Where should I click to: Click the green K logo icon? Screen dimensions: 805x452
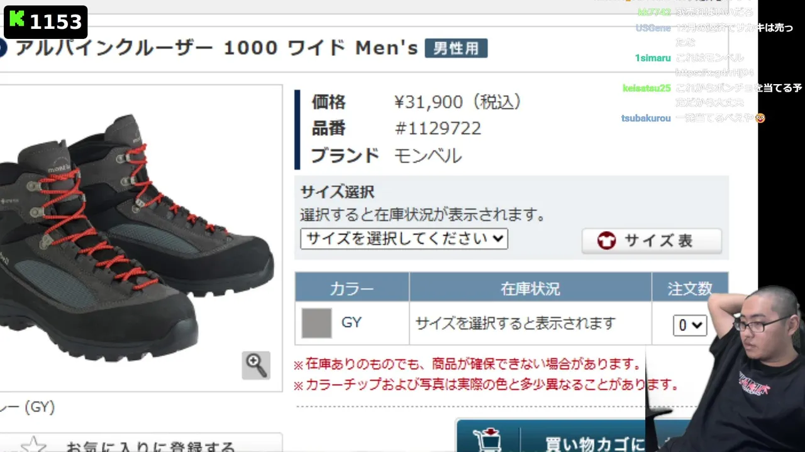[x=17, y=20]
